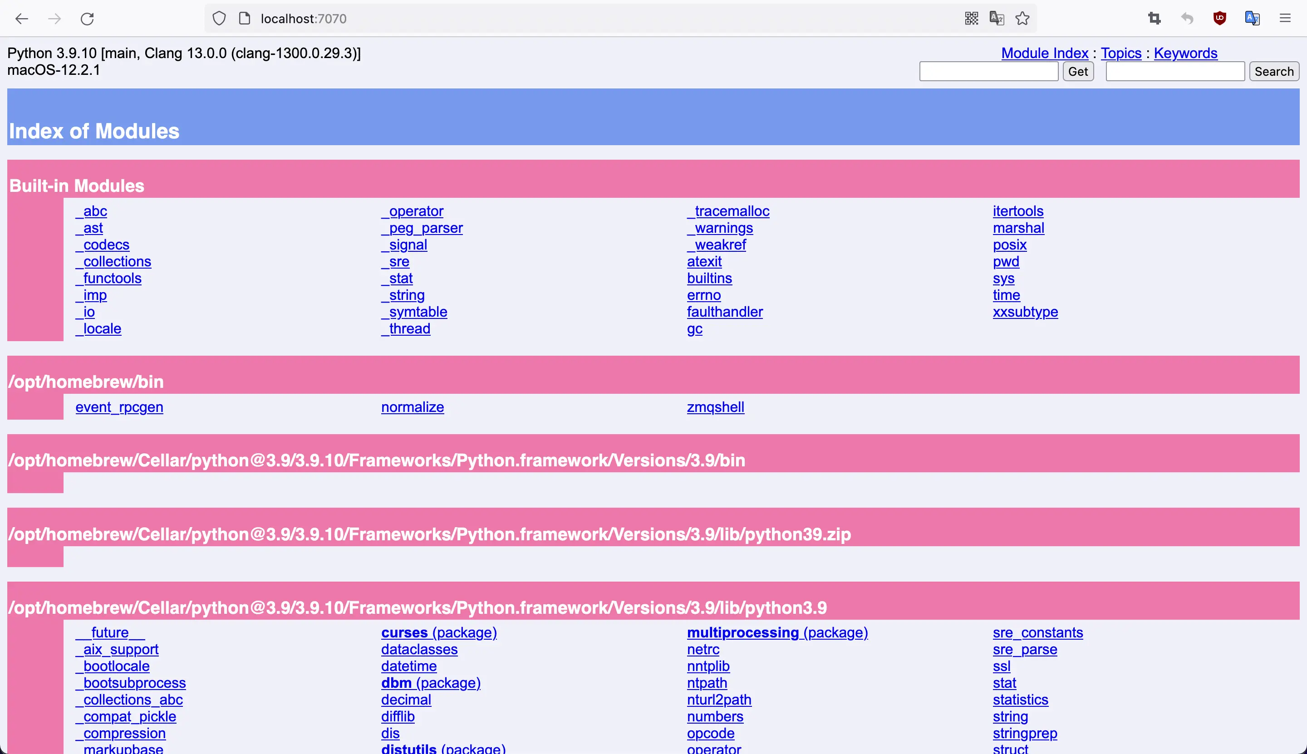The height and width of the screenshot is (754, 1307).
Task: Reload the current page
Action: (87, 19)
